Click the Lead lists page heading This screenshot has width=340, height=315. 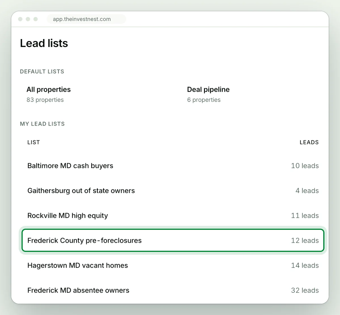(x=44, y=43)
